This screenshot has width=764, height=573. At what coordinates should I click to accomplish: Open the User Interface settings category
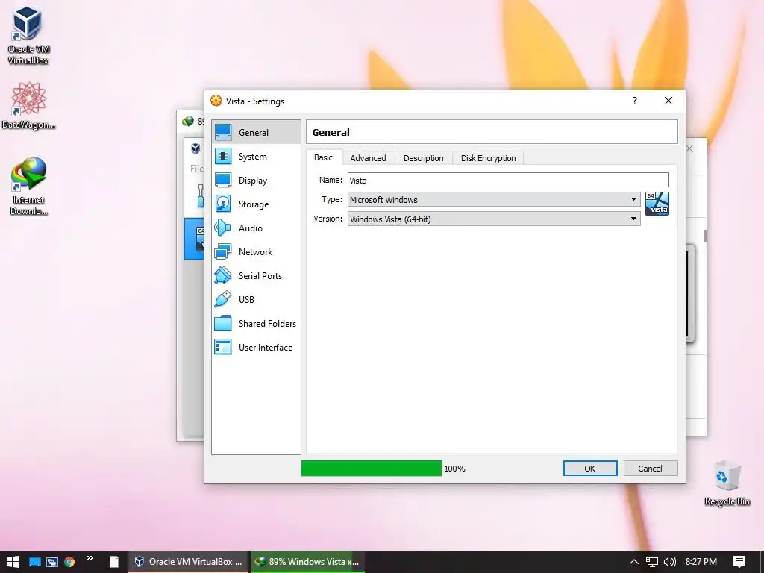257,348
